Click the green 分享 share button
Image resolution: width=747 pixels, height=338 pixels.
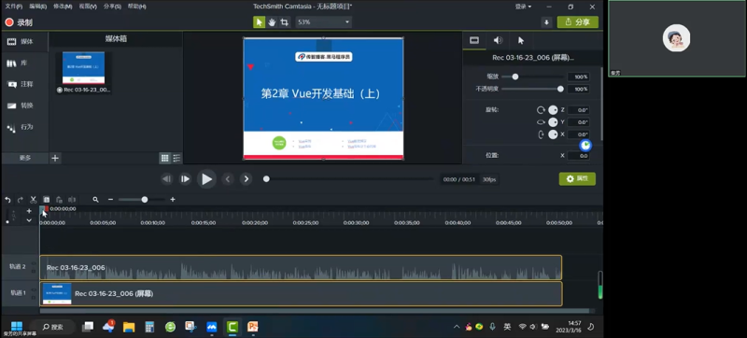[577, 21]
